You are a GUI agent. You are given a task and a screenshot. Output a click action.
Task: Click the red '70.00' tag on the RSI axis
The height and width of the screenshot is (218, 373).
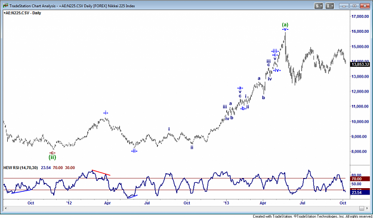click(360, 179)
